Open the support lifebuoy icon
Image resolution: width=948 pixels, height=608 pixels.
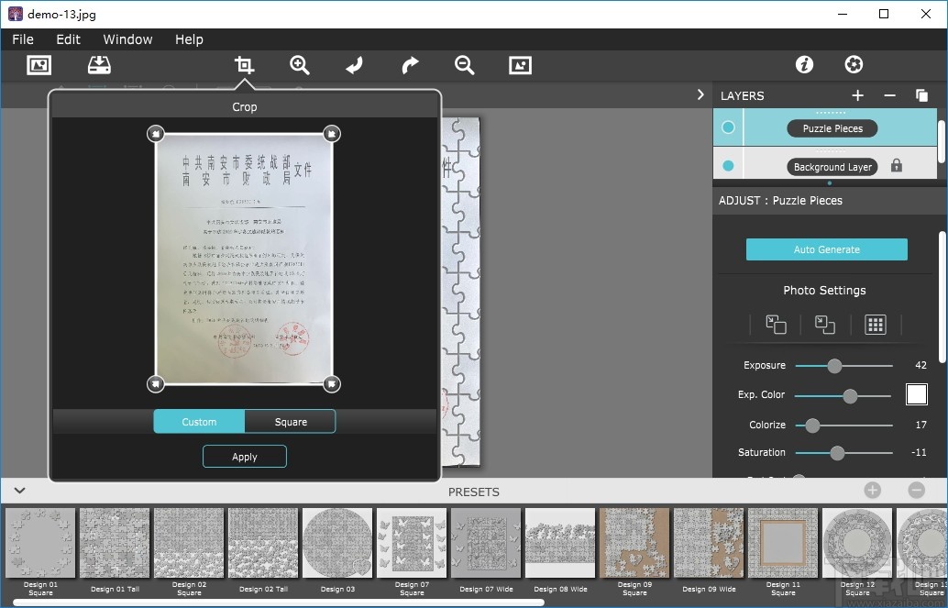(x=854, y=64)
